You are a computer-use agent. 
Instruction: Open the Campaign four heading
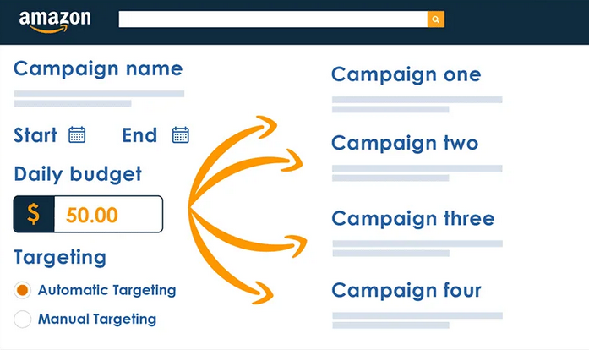pyautogui.click(x=406, y=291)
